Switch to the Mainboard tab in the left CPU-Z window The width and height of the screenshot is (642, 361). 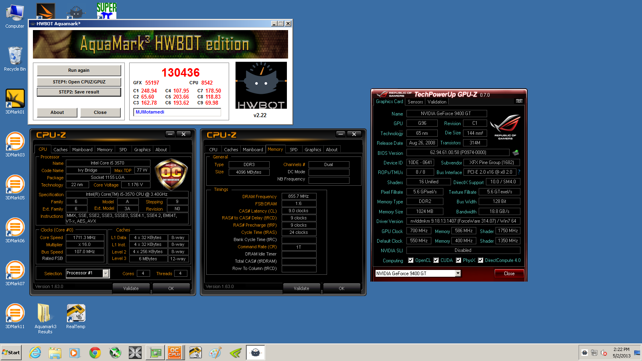point(82,149)
